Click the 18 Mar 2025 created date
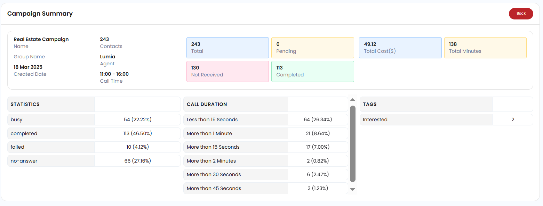Image resolution: width=543 pixels, height=206 pixels. coord(28,67)
